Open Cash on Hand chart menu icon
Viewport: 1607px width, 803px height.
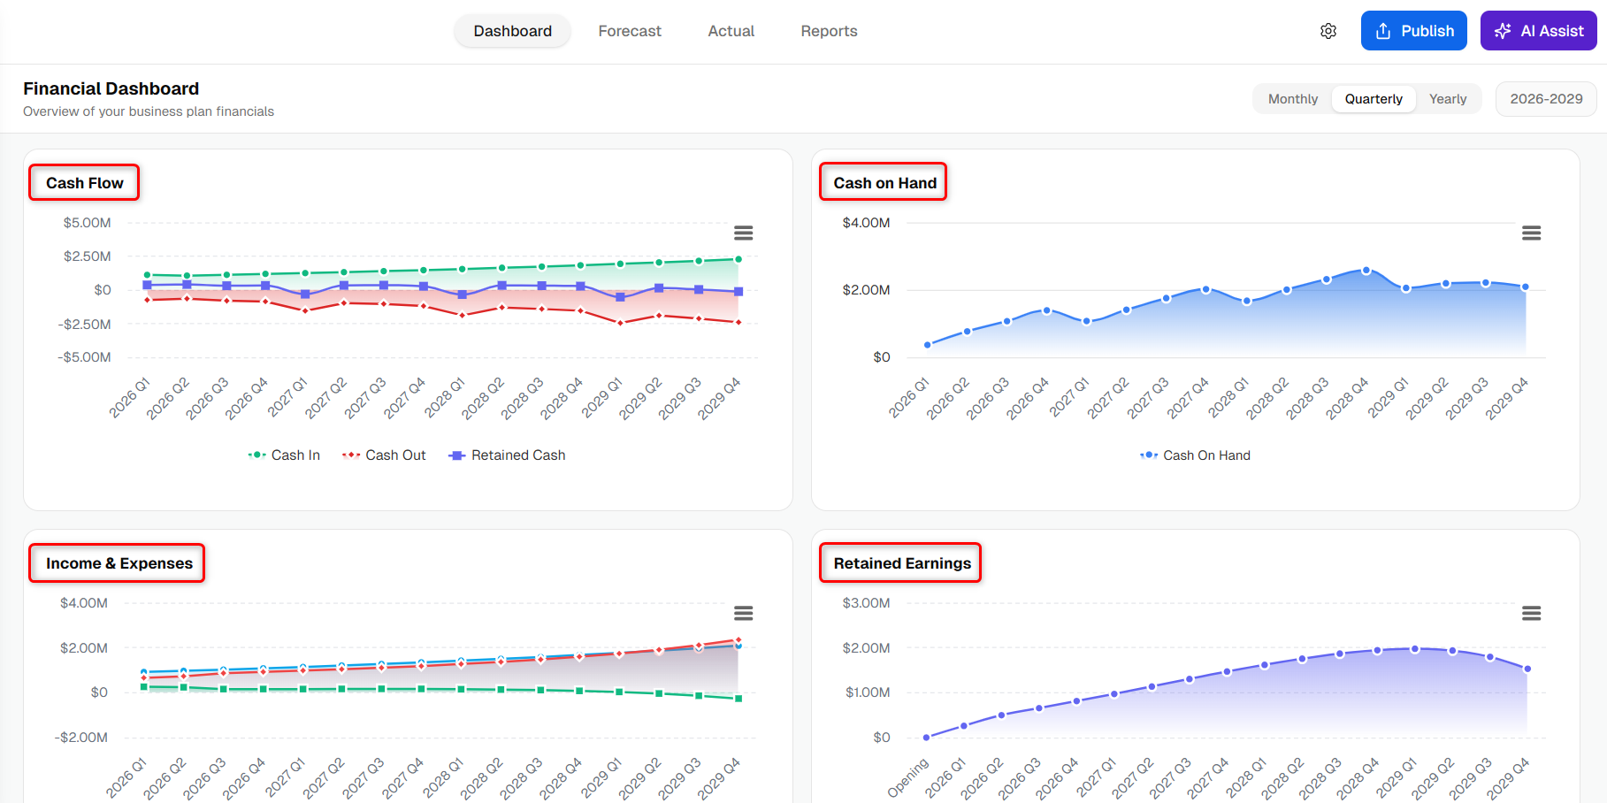[1531, 233]
